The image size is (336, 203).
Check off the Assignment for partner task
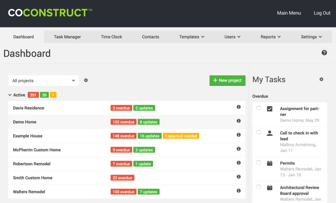click(x=259, y=107)
